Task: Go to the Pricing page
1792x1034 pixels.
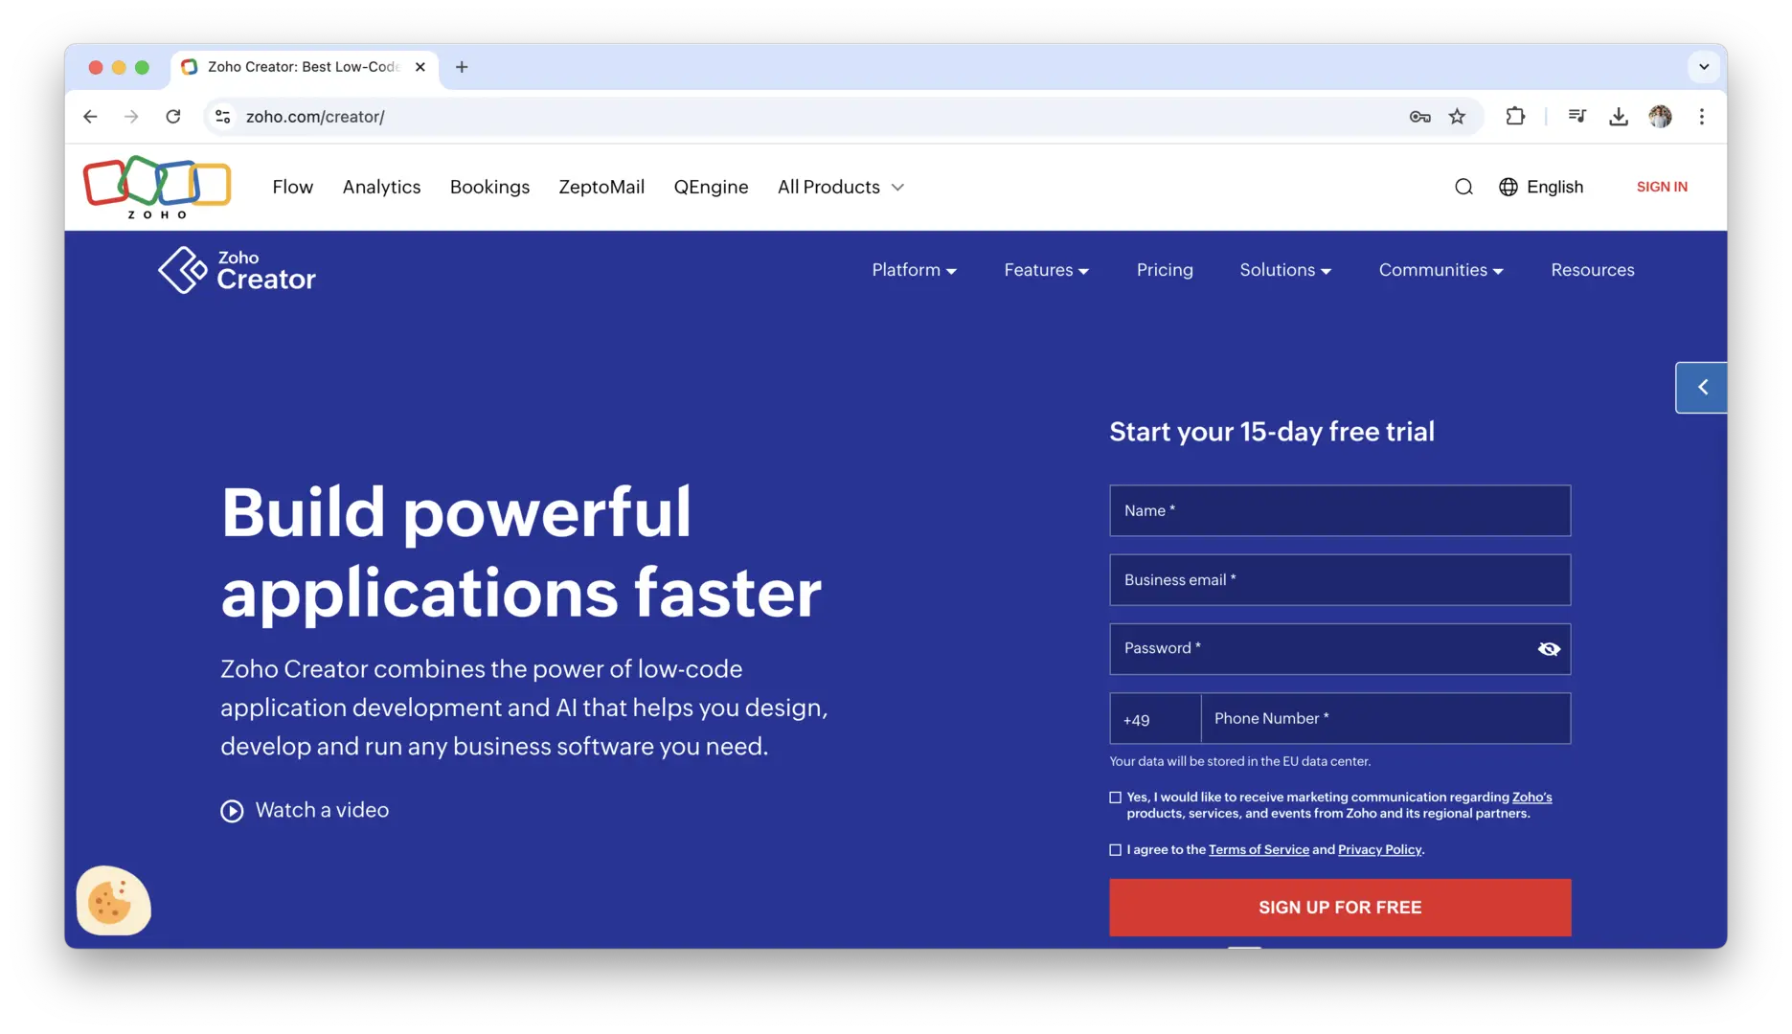Action: tap(1165, 270)
